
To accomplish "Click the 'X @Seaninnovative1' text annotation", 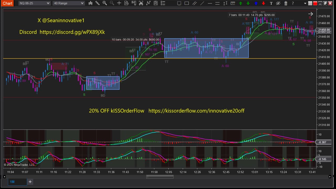I will [x=61, y=20].
